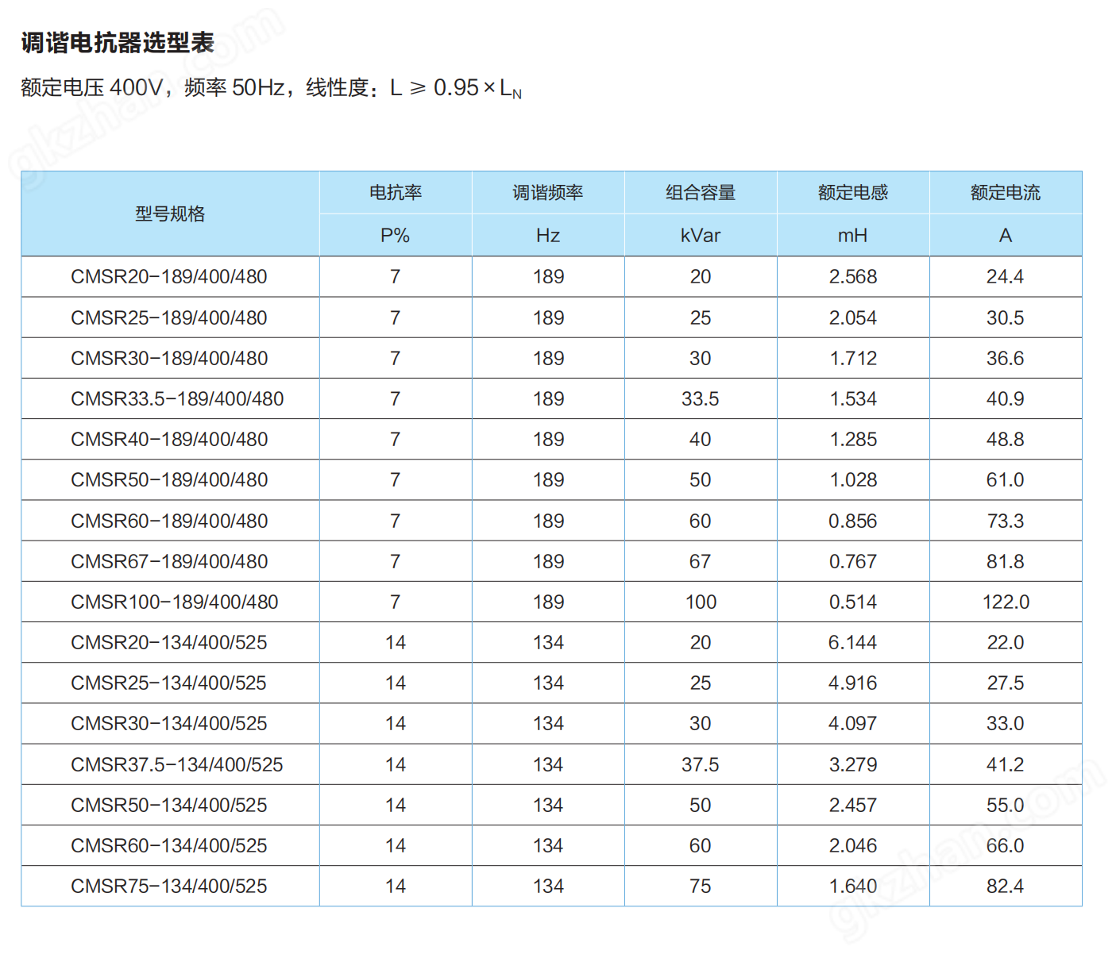
Task: Select model CMSR20-189/400/480
Action: 169,277
